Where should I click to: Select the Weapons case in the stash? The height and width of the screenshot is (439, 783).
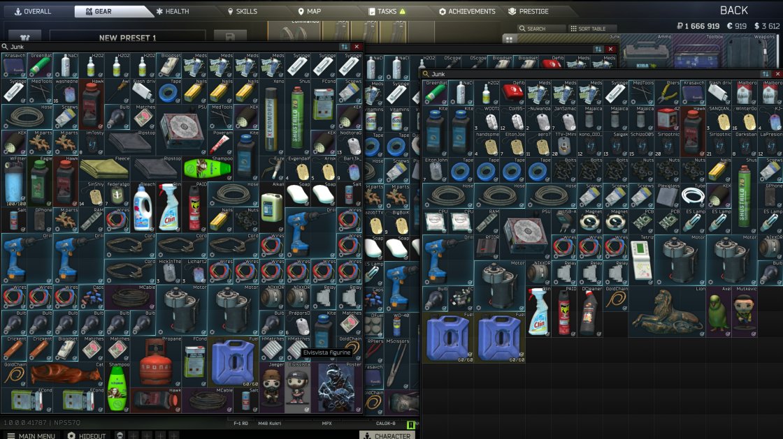[750, 52]
